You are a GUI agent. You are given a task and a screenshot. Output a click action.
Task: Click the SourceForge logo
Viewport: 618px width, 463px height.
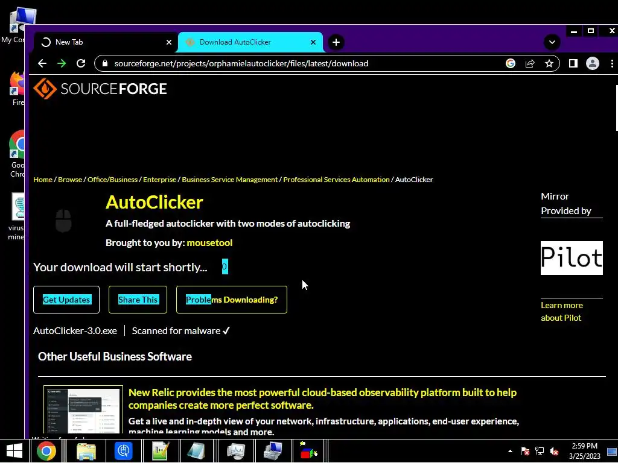point(100,89)
